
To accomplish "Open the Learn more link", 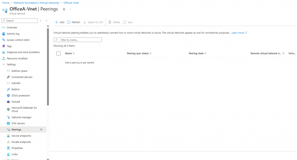I will 238,33.
